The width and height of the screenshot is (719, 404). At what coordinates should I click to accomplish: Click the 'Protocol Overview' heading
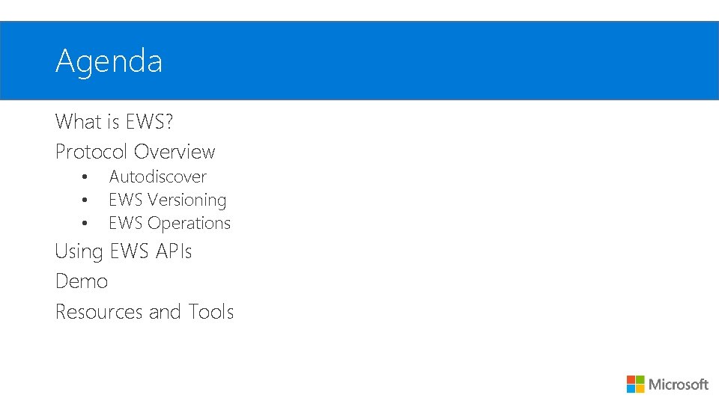point(135,152)
